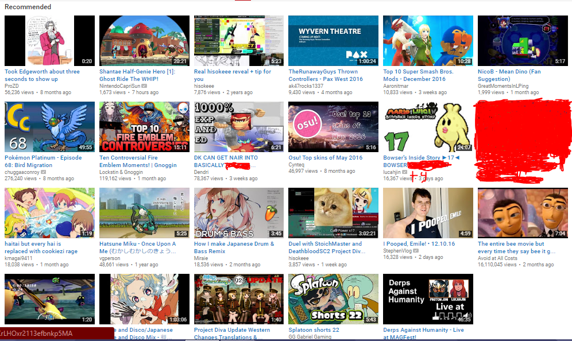572x341 pixels.
Task: Open the NicoB Mean Dino thumbnail
Action: [x=523, y=41]
